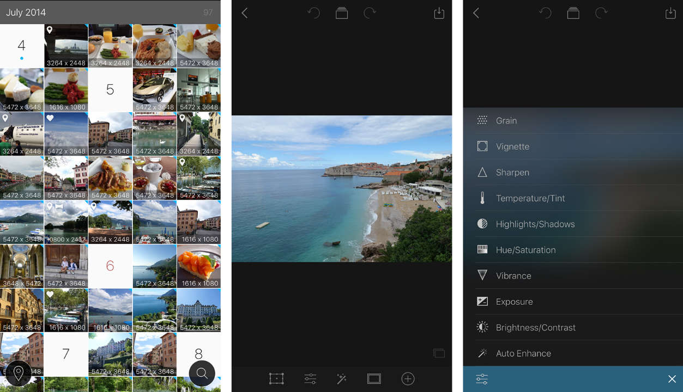
Task: Choose Grain from the adjustments list
Action: 506,121
